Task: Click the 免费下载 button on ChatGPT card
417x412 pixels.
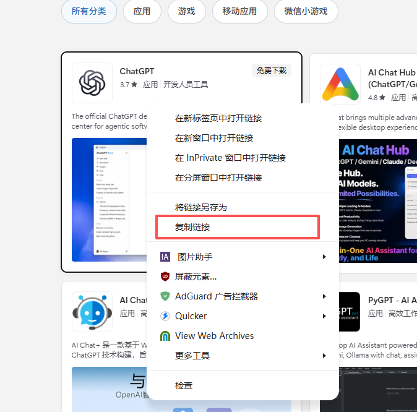Action: (x=272, y=71)
